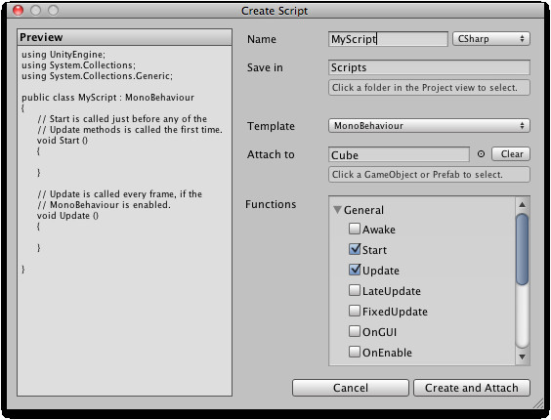Click the functions list scroll up arrow

coord(523,204)
